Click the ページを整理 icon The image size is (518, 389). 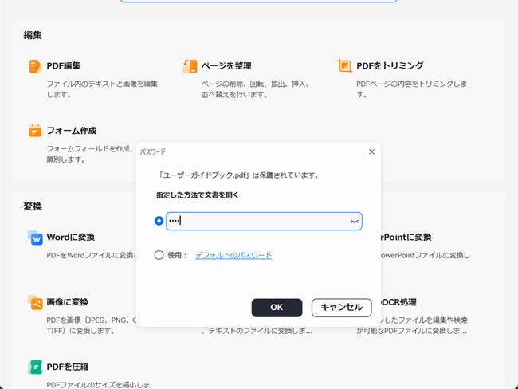[190, 66]
